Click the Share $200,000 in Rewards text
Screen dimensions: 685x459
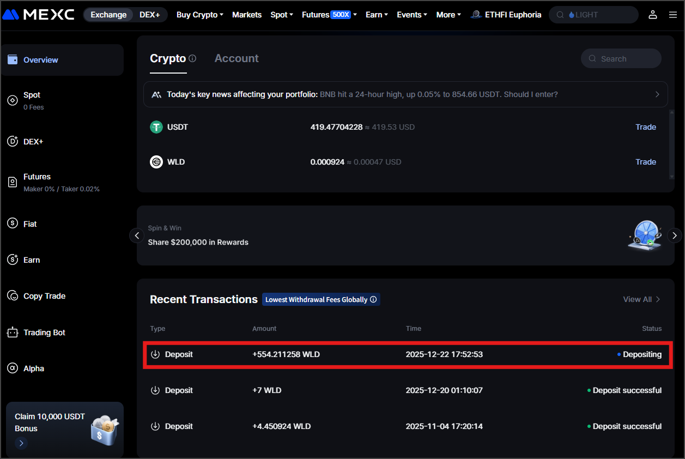coord(198,242)
